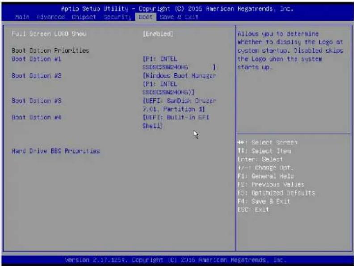Click the +/-: Change Opt. hint
This screenshot has height=266, width=354.
click(265, 168)
